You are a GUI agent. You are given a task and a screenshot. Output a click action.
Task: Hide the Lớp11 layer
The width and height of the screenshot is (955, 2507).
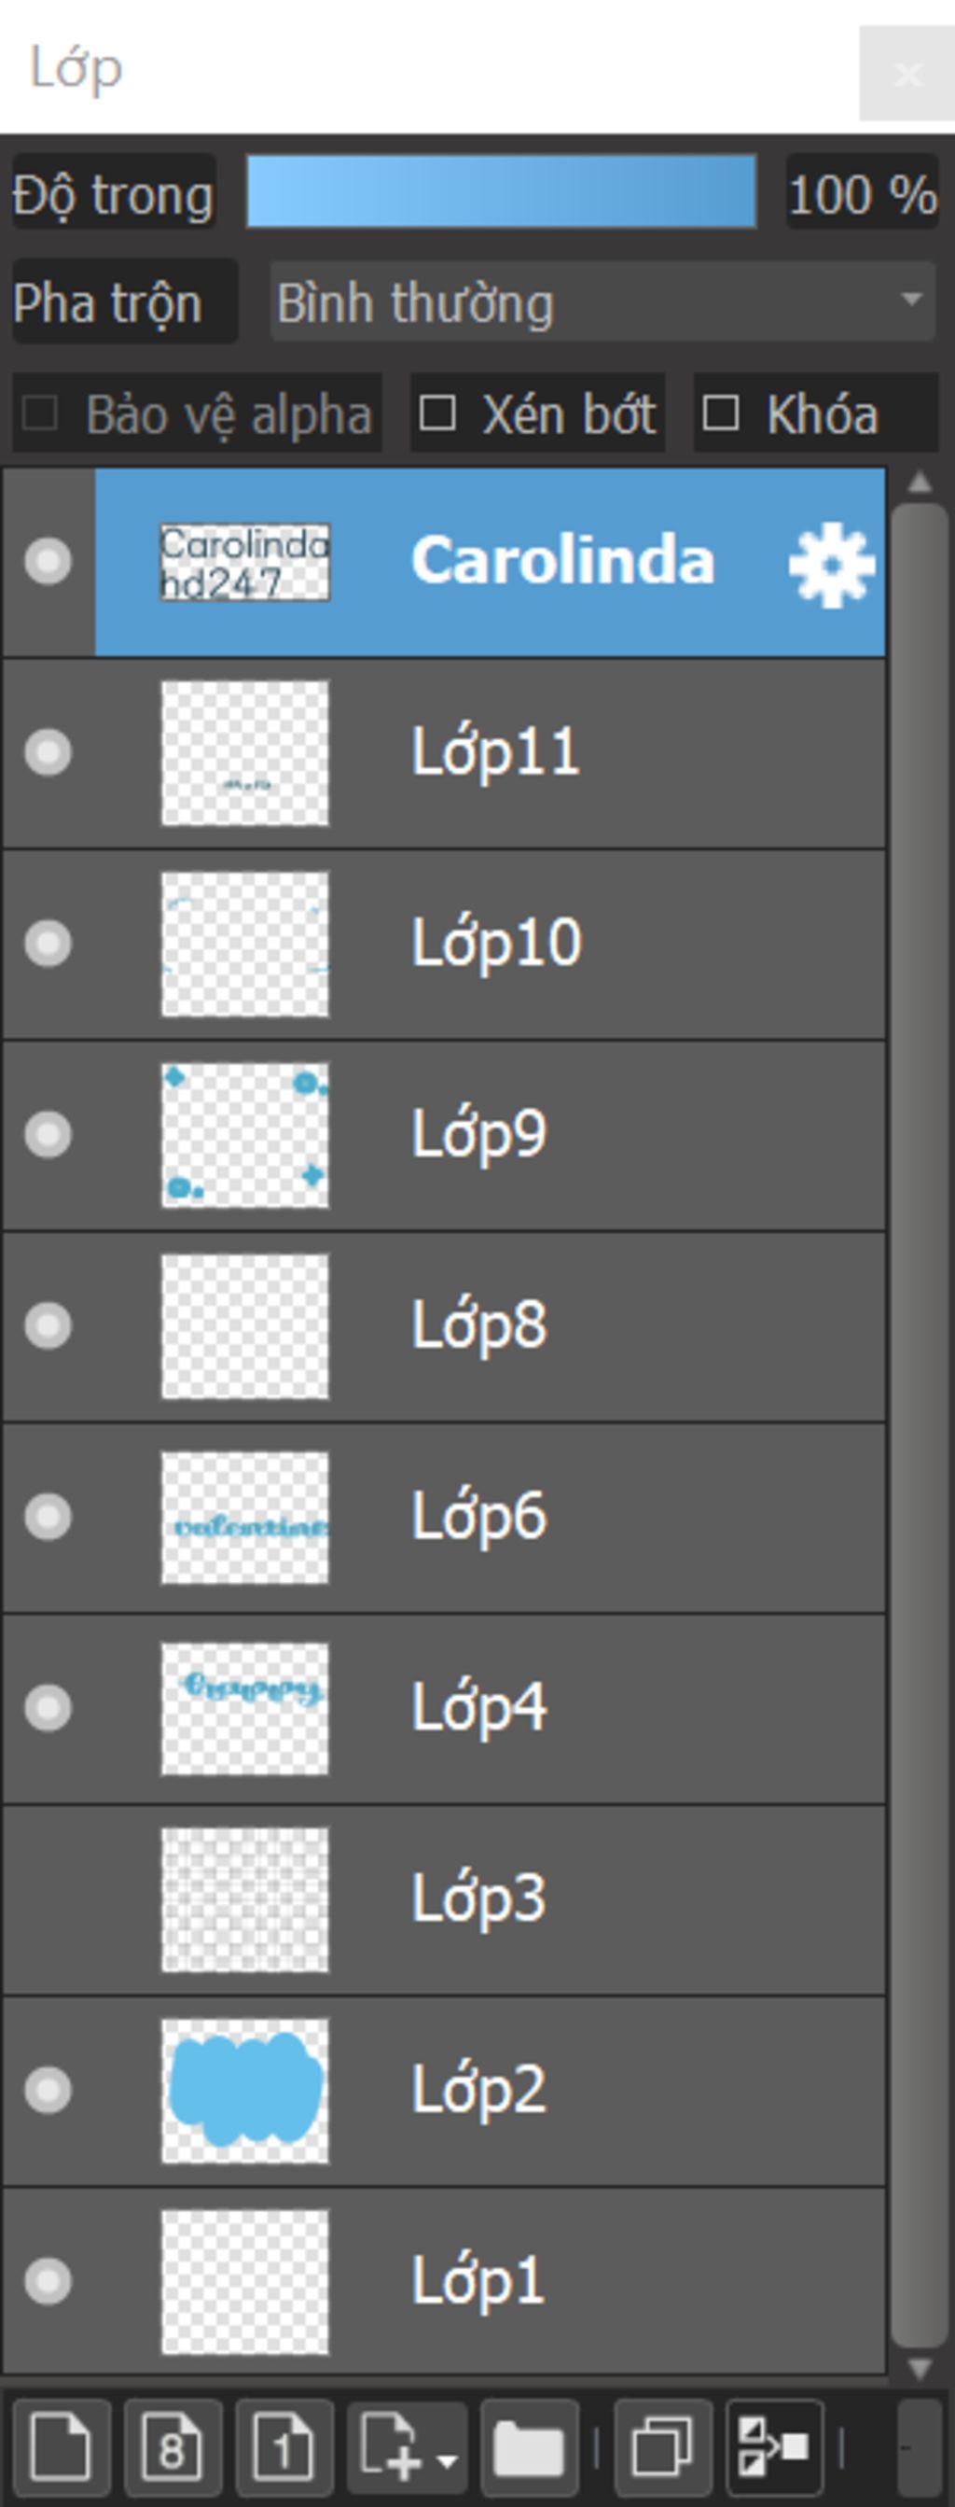pos(48,752)
